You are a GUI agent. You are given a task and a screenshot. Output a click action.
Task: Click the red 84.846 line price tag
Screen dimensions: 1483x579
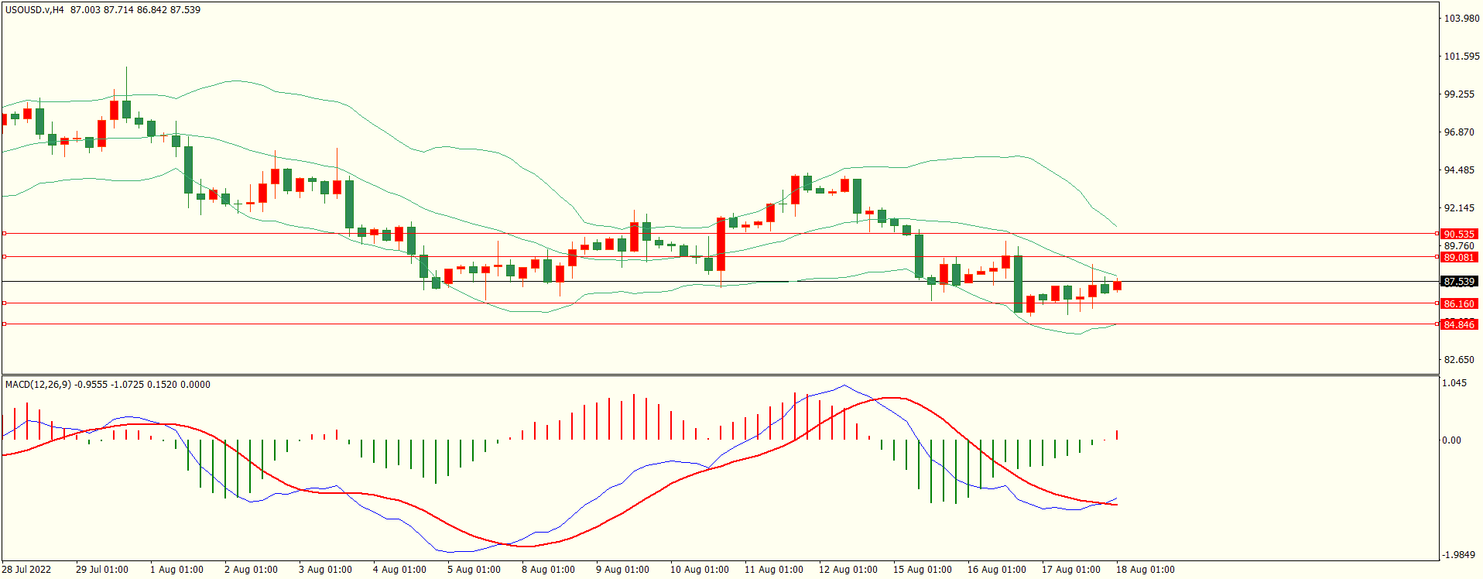tap(1459, 324)
